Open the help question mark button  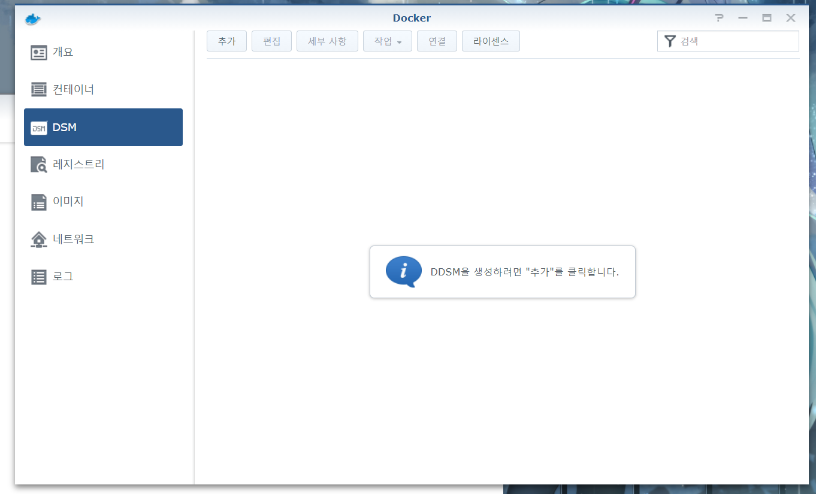click(x=720, y=18)
